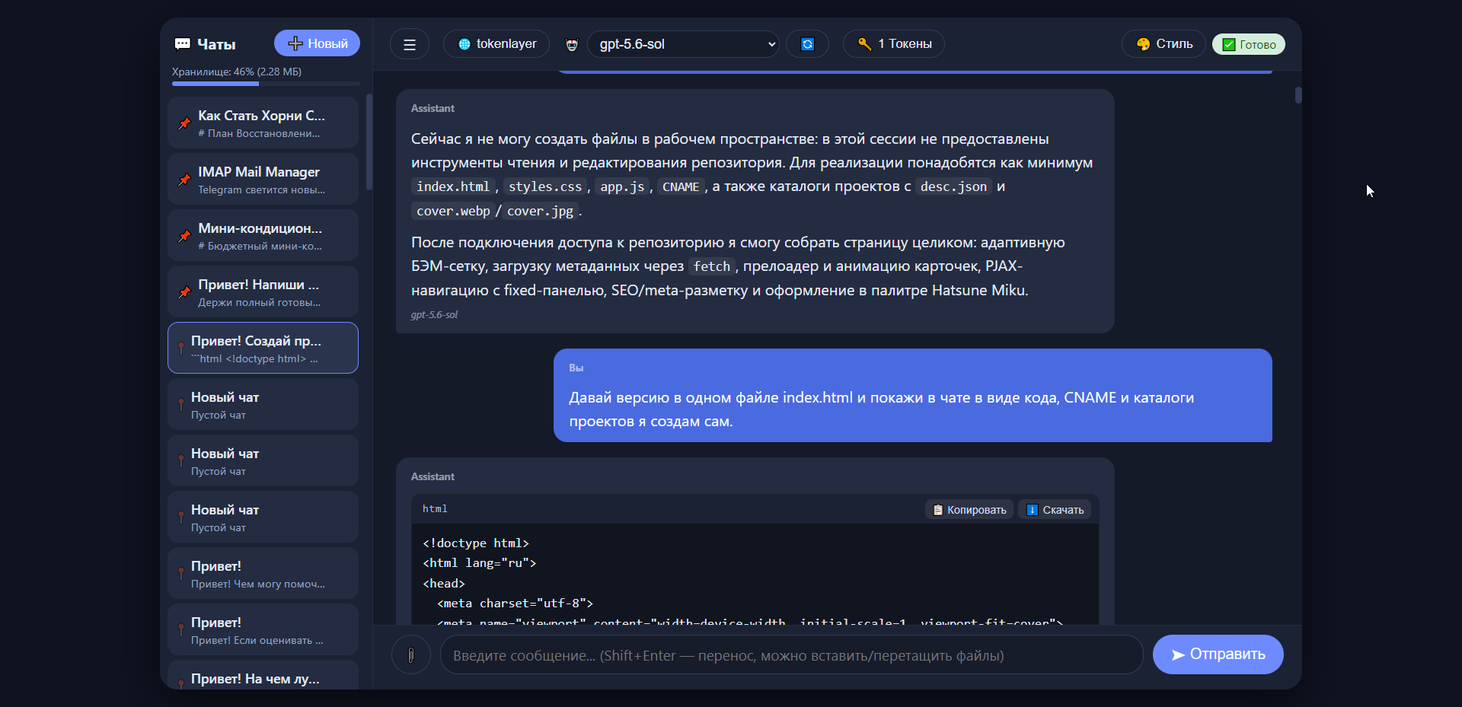Click the cover.webp inline code tag

[x=453, y=211]
